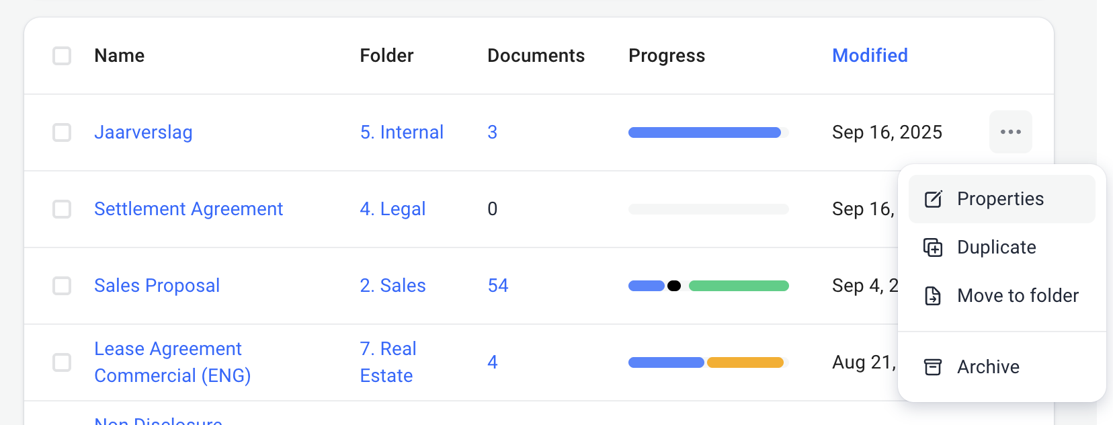Click the Sep 16, 2025 date for Jaarverslag
1113x425 pixels.
pyautogui.click(x=887, y=132)
